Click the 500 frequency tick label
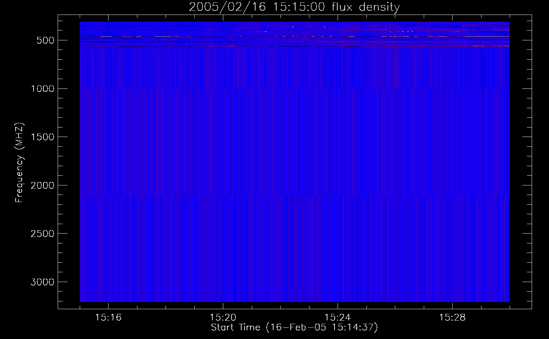Viewport: 549px width, 339px height. (x=45, y=40)
